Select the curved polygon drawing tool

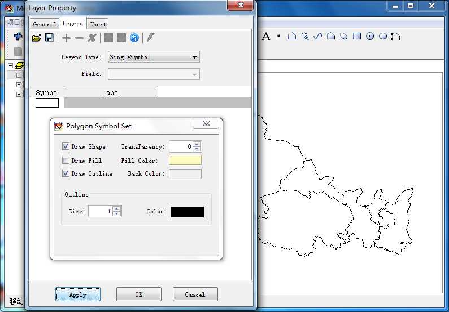coord(344,36)
